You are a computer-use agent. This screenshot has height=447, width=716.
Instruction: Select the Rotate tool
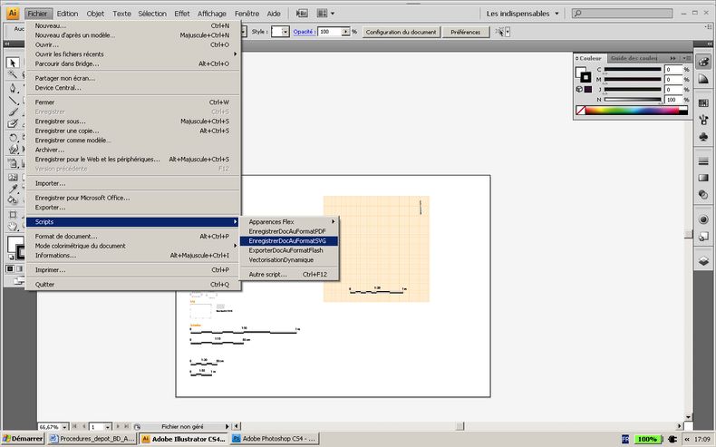point(13,138)
